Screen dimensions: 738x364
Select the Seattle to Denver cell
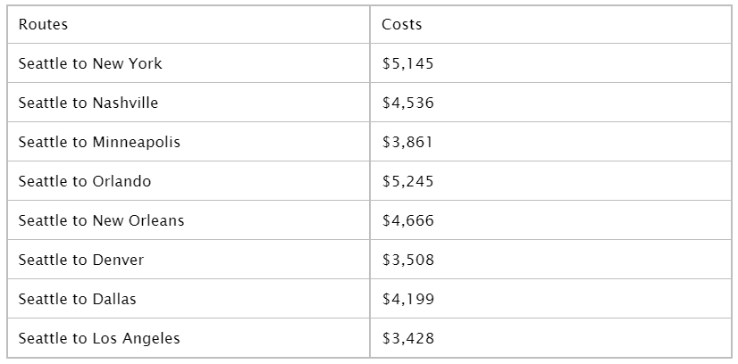point(189,260)
